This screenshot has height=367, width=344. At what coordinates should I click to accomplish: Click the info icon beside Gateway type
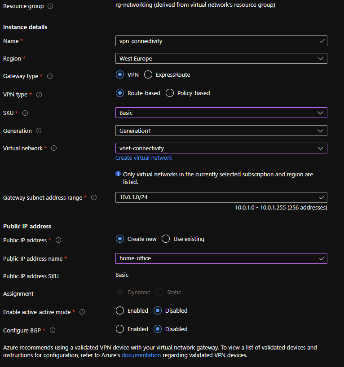pos(50,76)
